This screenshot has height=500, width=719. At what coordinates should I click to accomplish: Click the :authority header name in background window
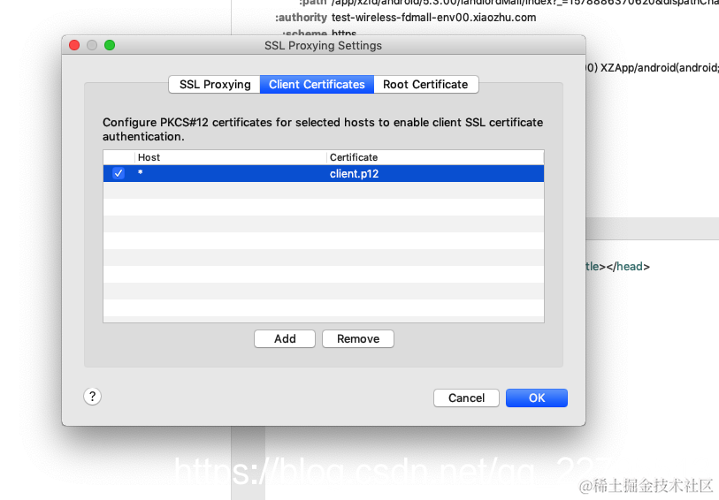[301, 18]
